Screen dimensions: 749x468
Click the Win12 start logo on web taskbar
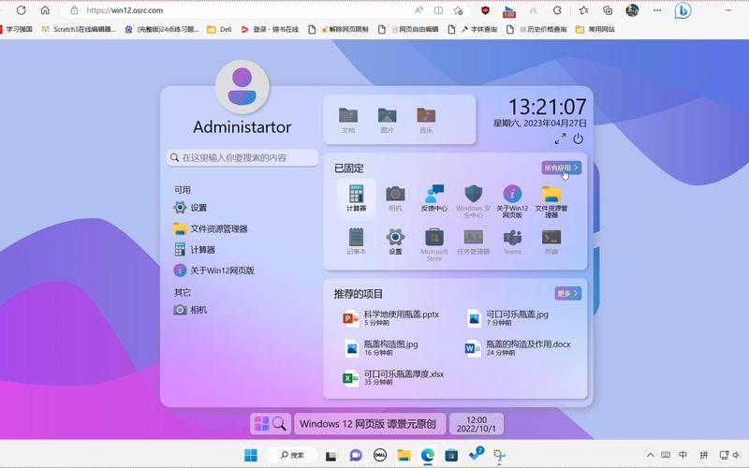tap(261, 424)
